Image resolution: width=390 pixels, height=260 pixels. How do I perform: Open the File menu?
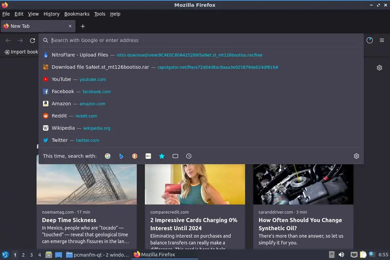pos(6,14)
